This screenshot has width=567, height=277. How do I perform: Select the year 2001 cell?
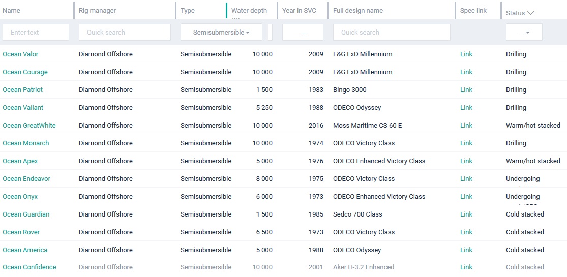tap(316, 267)
